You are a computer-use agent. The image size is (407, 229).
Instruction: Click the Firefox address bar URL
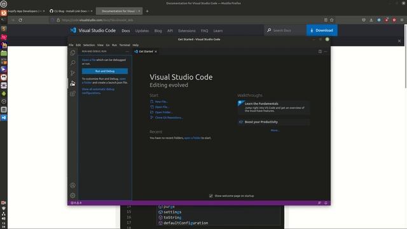(x=97, y=20)
